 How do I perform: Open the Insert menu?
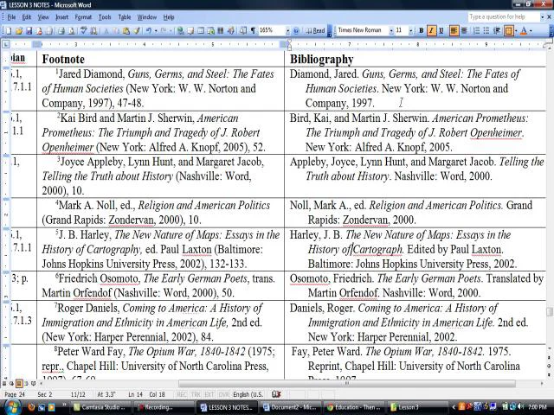tap(61, 17)
